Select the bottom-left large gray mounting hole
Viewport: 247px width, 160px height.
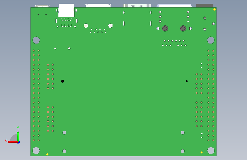coord(36,151)
